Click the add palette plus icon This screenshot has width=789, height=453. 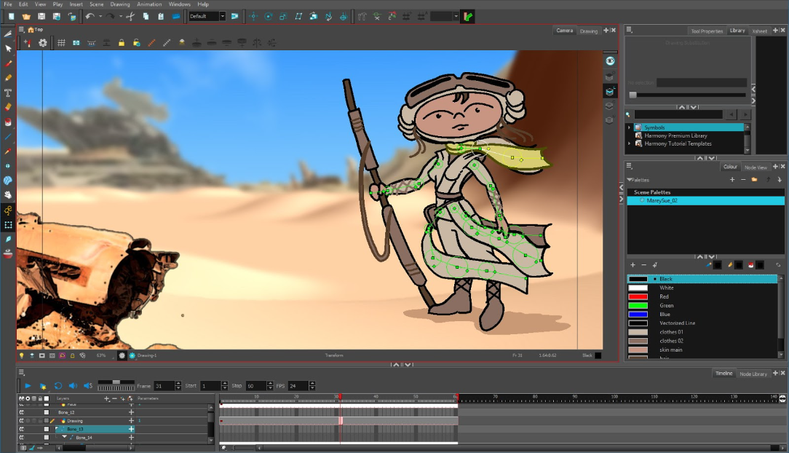(732, 180)
